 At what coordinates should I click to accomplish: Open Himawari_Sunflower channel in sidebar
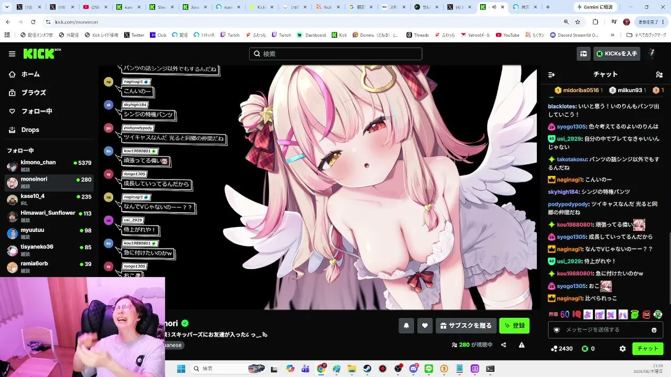coord(49,216)
